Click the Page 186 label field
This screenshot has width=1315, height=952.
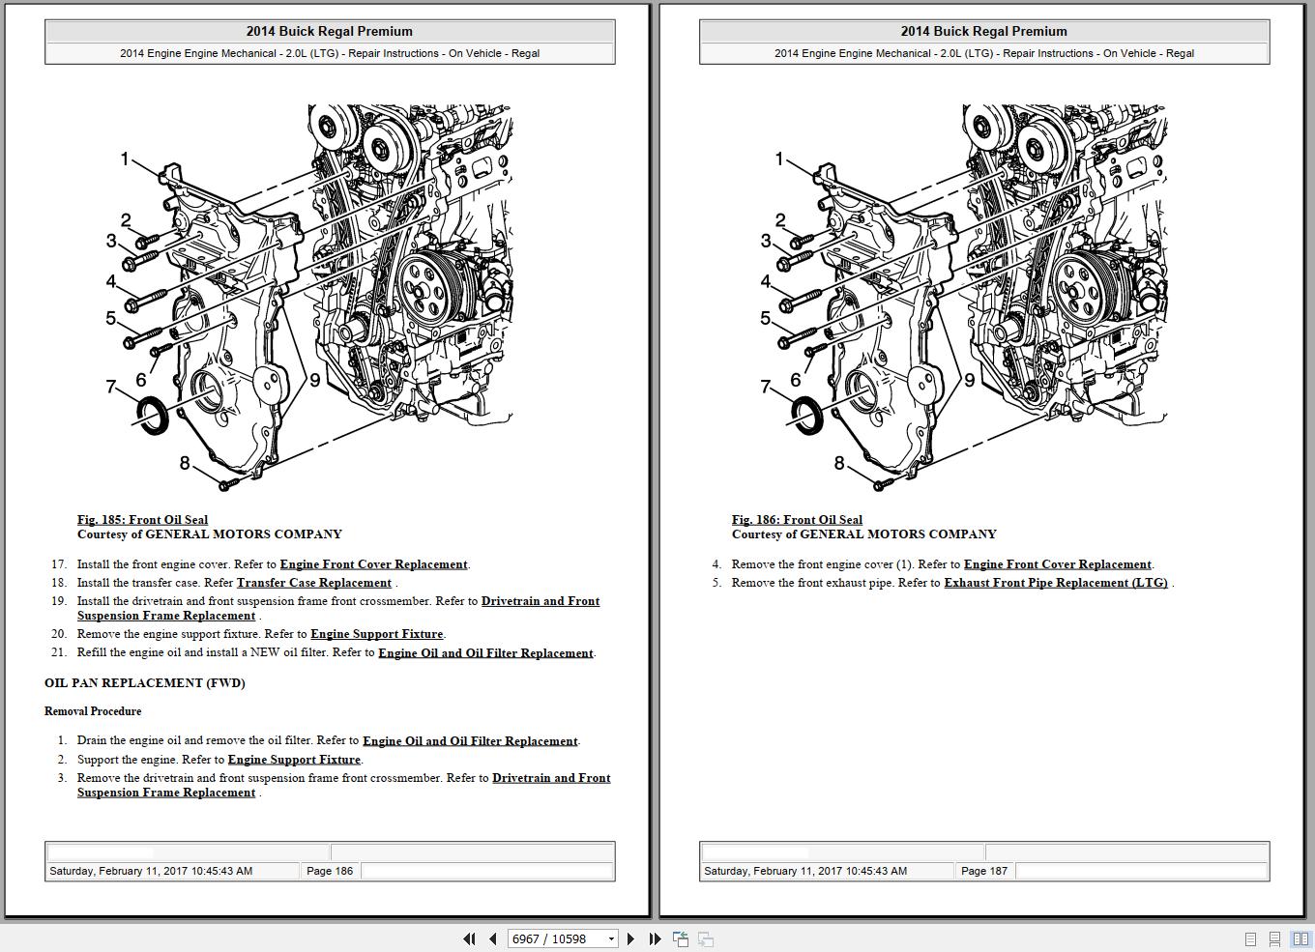tap(330, 870)
